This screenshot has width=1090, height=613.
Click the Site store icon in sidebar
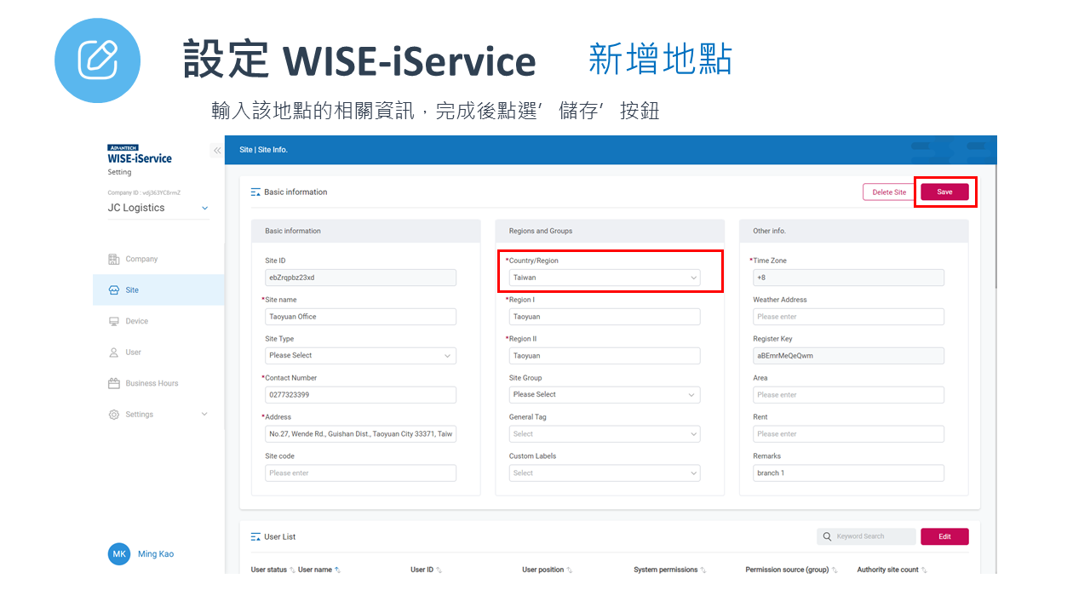[x=114, y=290]
